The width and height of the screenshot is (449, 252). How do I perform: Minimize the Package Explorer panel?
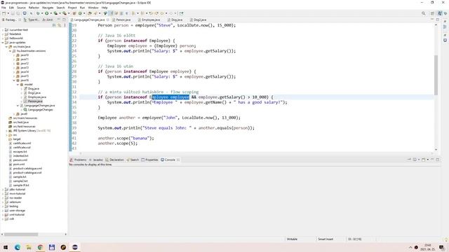[x=59, y=20]
